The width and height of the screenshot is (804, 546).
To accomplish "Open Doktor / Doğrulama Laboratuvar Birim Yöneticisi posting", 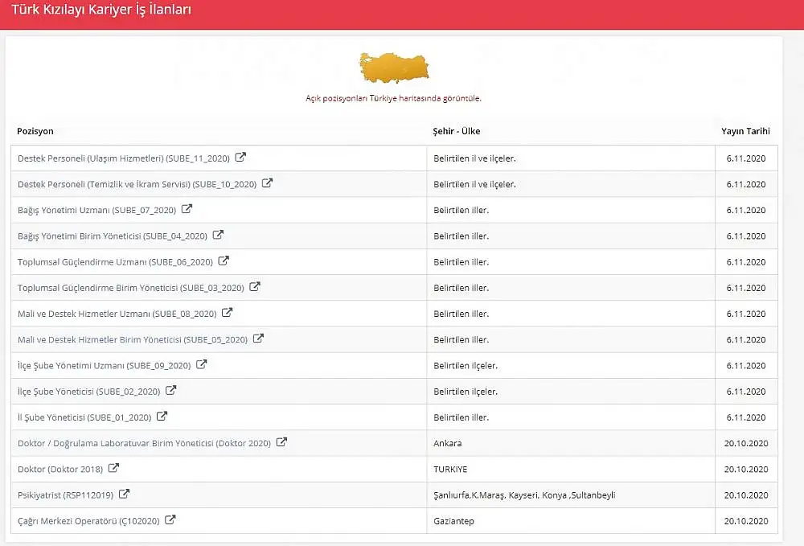I will tap(144, 443).
